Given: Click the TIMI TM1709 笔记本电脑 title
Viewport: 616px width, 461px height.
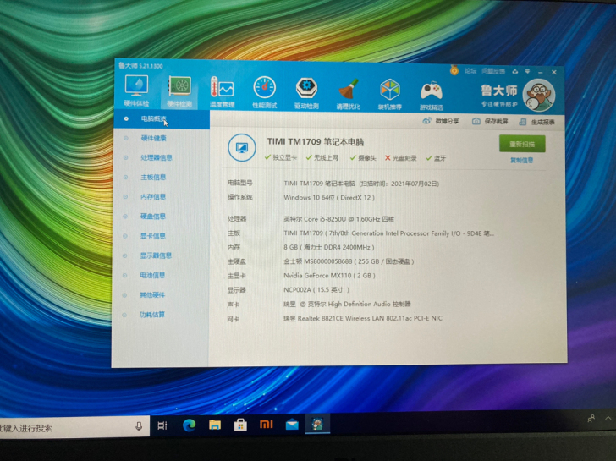Looking at the screenshot, I should (316, 142).
